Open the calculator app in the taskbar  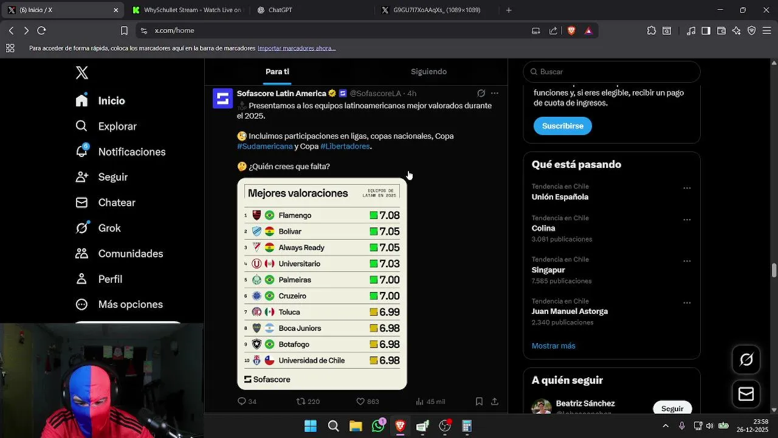[467, 426]
